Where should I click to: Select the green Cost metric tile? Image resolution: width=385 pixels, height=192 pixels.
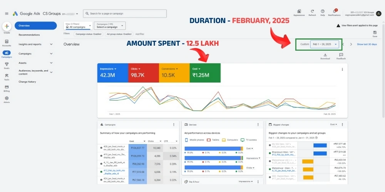tap(205, 73)
